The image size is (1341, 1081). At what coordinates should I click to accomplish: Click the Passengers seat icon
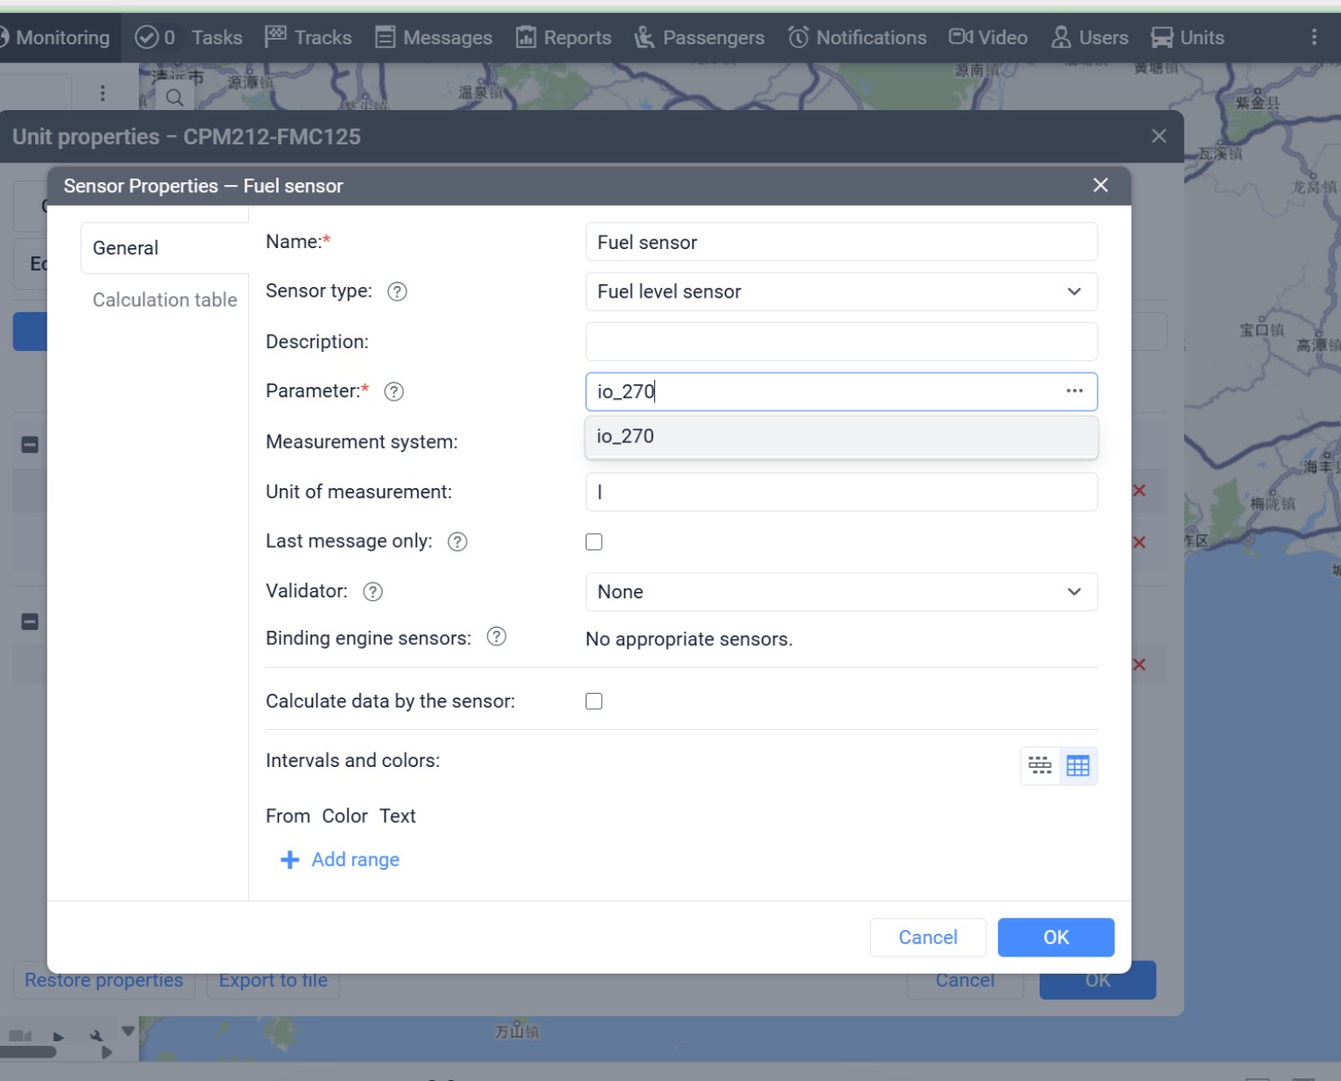pos(644,37)
